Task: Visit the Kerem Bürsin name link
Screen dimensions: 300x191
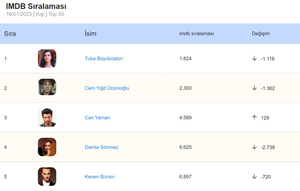Action: coord(100,176)
